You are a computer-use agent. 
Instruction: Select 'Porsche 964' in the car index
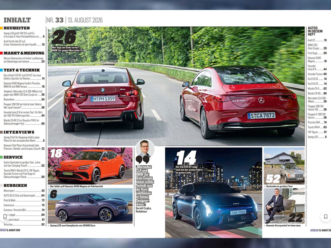point(317,122)
